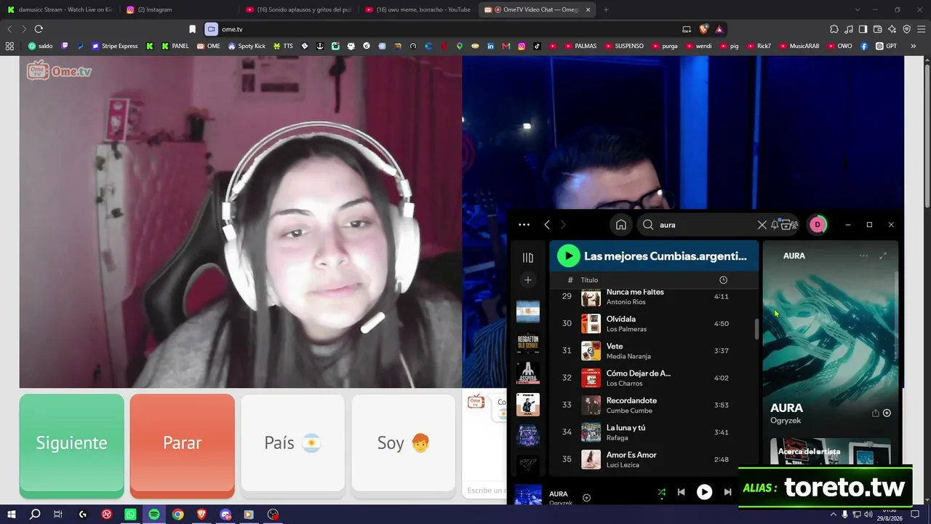Switch to the Instagram browser tab

pos(177,9)
